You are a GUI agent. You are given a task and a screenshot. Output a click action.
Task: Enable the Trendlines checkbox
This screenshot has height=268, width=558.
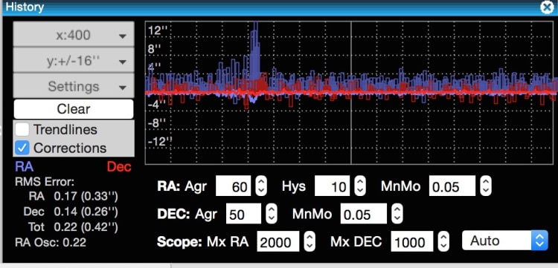point(22,130)
